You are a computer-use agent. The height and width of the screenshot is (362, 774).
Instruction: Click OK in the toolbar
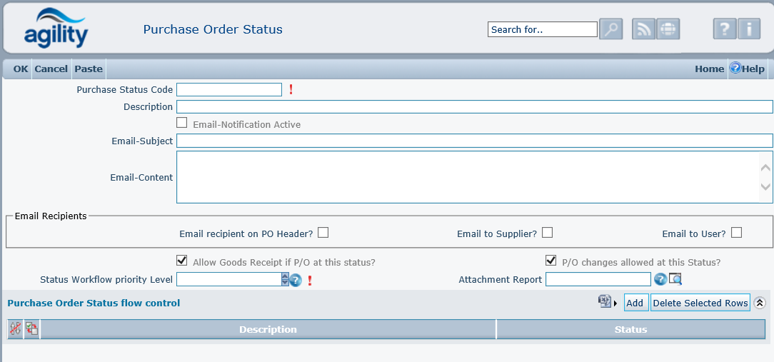pyautogui.click(x=21, y=69)
